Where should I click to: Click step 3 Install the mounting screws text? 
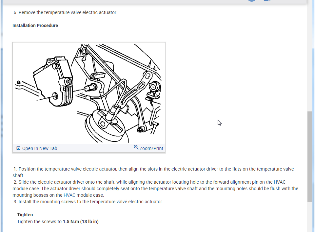pos(88,202)
